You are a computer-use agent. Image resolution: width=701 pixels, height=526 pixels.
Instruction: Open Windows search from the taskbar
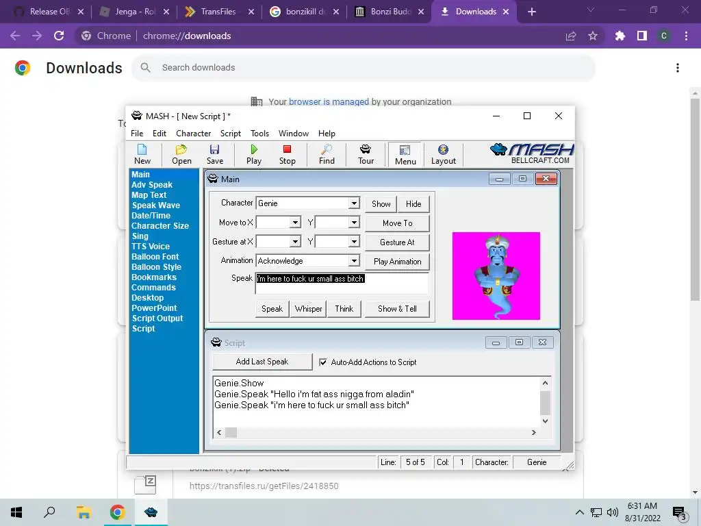(49, 512)
